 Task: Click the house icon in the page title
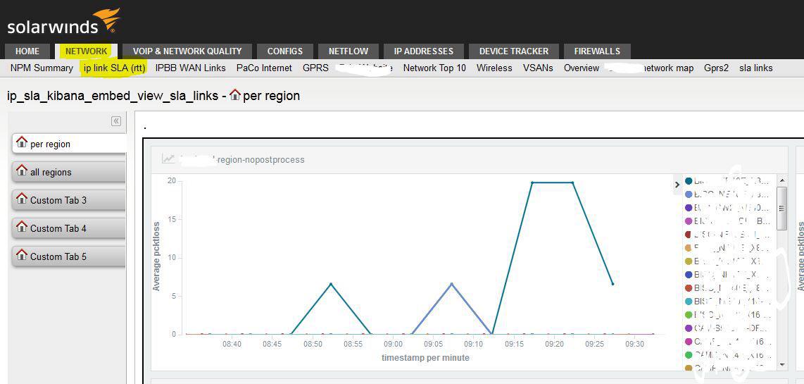point(235,95)
